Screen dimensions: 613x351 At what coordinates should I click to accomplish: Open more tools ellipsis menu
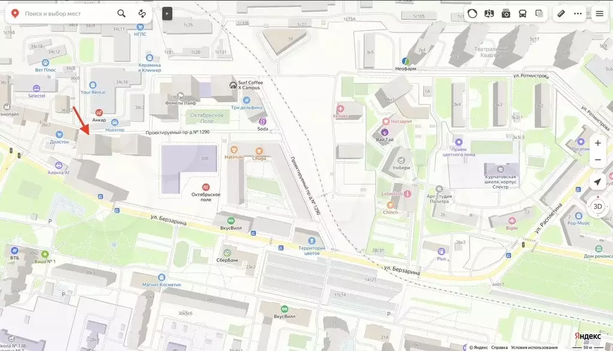[578, 14]
